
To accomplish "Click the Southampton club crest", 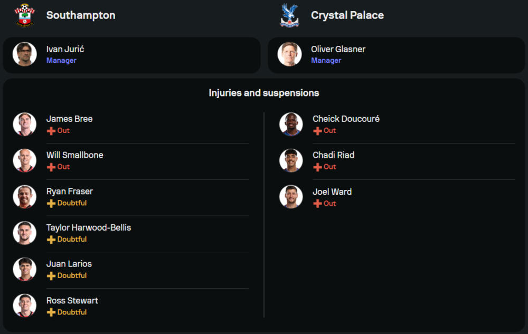I will (x=24, y=15).
